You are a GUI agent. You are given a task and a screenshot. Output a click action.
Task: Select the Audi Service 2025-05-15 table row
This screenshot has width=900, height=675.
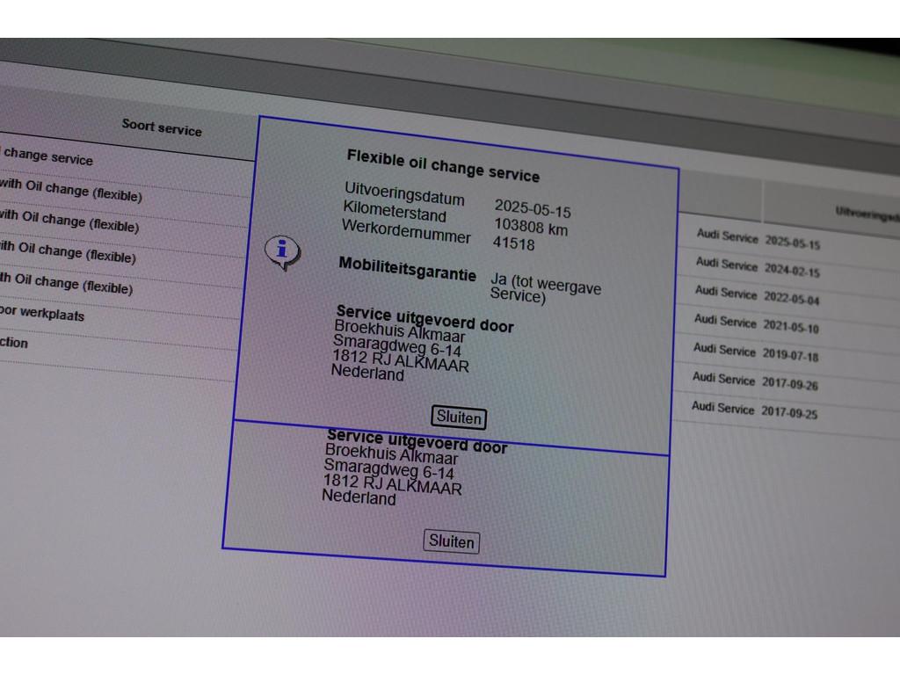(x=758, y=240)
